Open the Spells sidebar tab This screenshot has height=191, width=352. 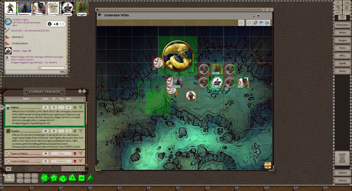(x=342, y=63)
